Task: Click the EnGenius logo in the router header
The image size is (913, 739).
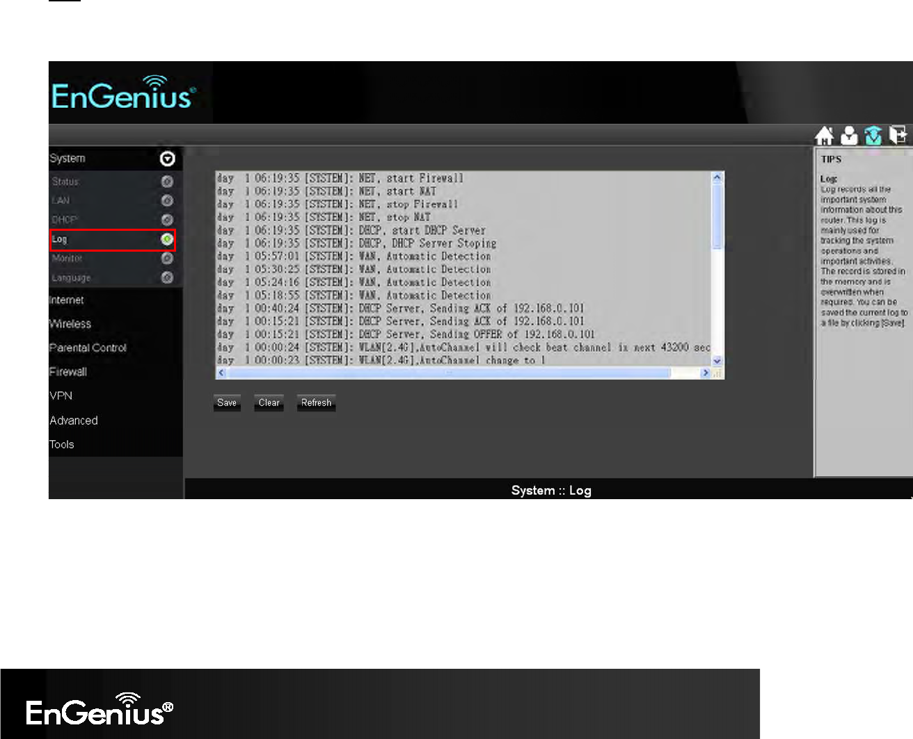Action: pyautogui.click(x=124, y=93)
